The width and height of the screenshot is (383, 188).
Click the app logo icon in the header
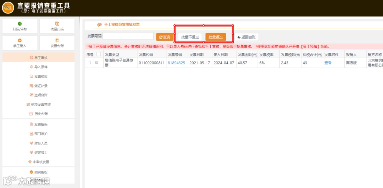(x=8, y=7)
